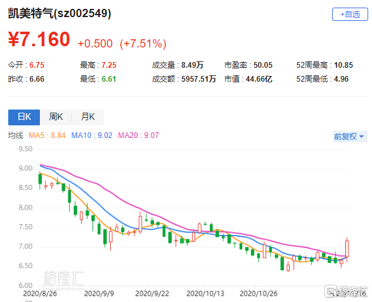Click 52周最高 value 10.85
Screen dimensions: 372x302
coord(343,65)
